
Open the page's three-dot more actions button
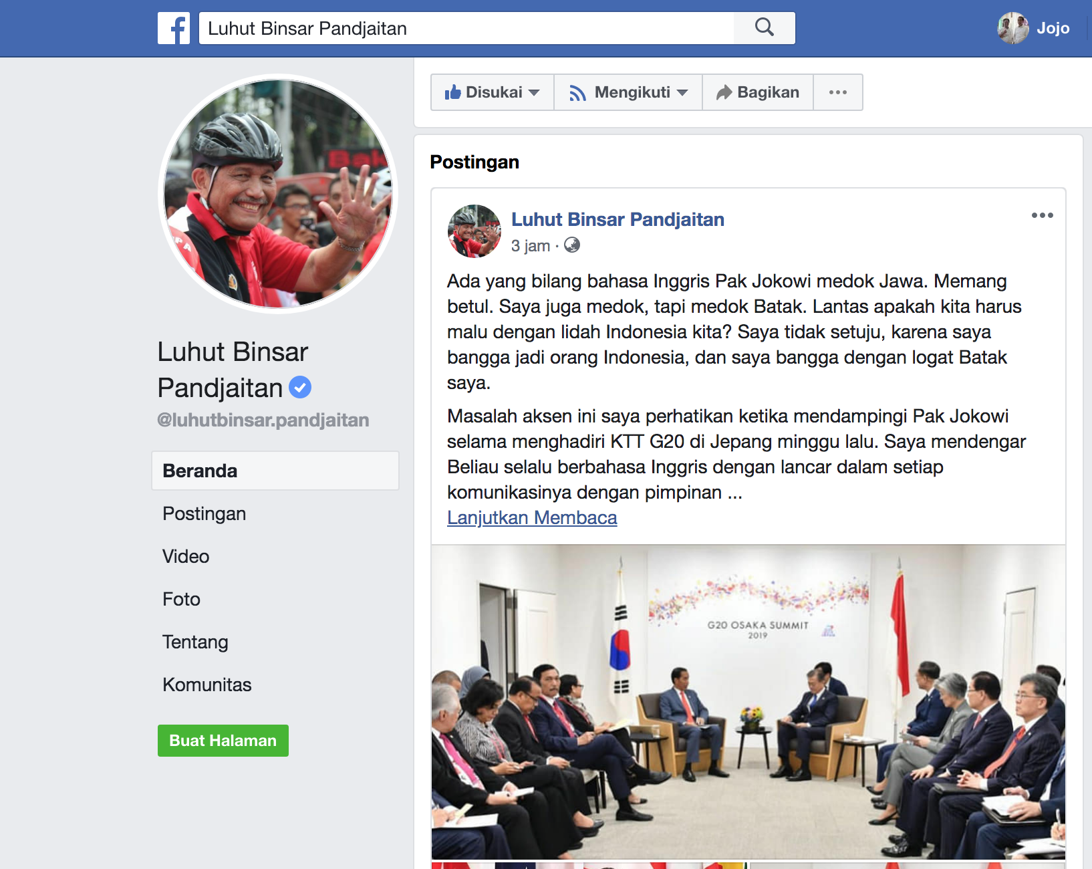coord(838,92)
